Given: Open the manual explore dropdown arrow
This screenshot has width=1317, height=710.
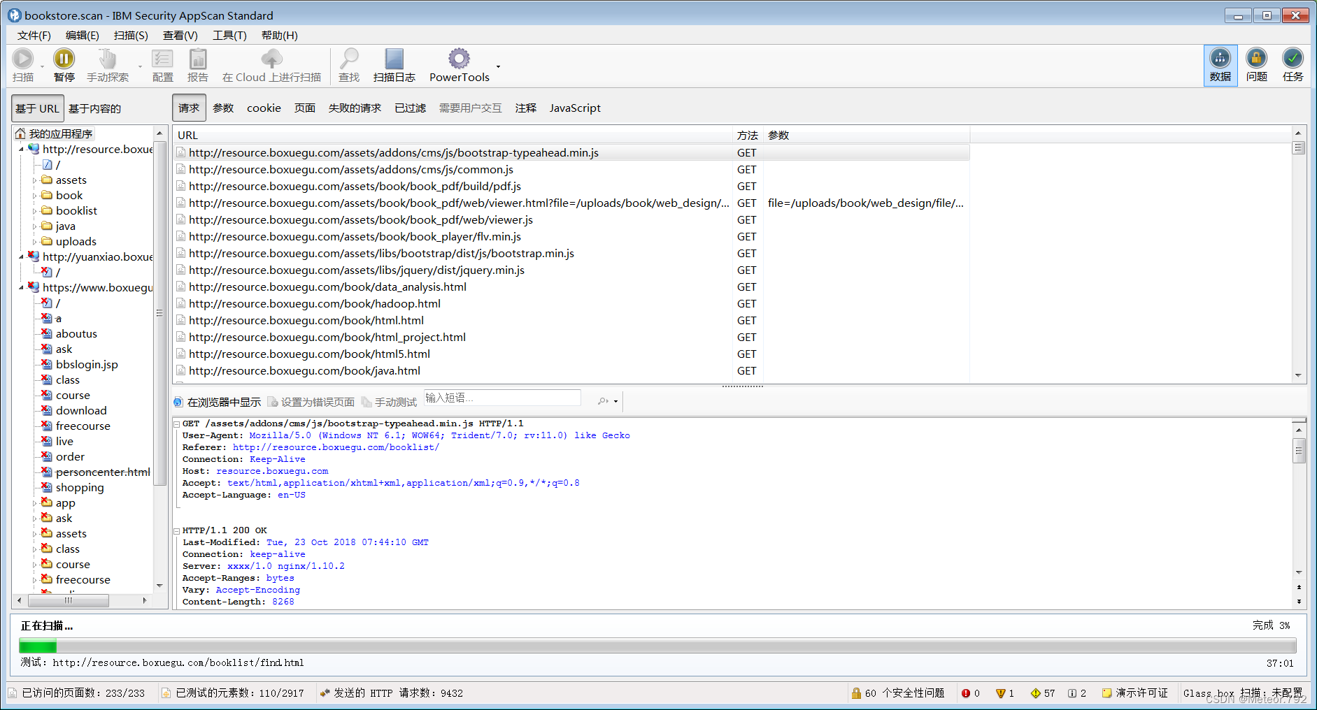Looking at the screenshot, I should coord(140,67).
